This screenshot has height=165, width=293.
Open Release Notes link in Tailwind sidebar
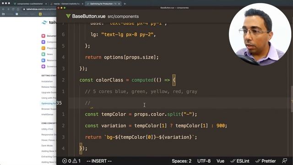(x=49, y=87)
